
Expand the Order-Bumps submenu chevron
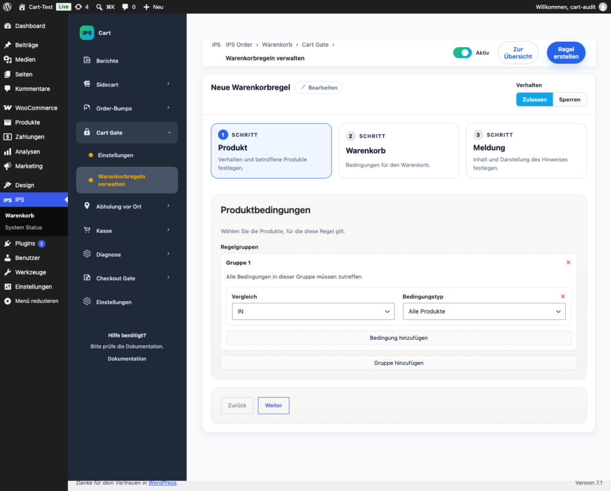tap(168, 108)
